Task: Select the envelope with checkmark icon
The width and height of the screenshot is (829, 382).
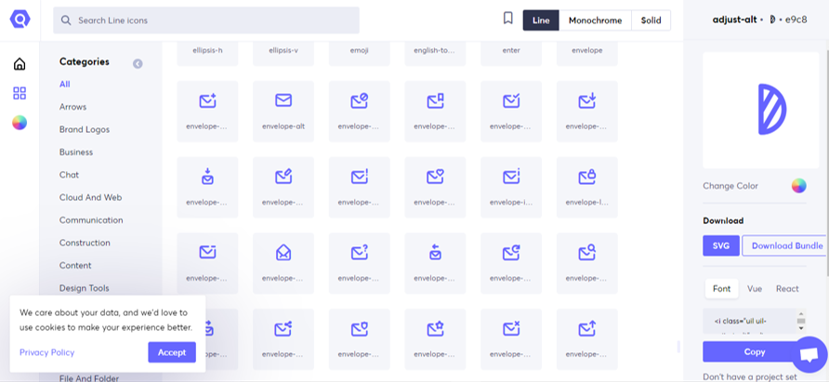Action: [511, 112]
